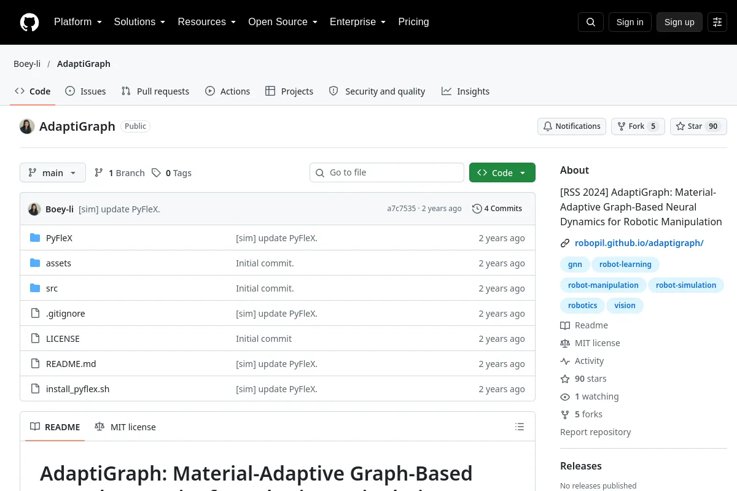This screenshot has width=737, height=491.
Task: Star the repository with Star button
Action: 698,126
